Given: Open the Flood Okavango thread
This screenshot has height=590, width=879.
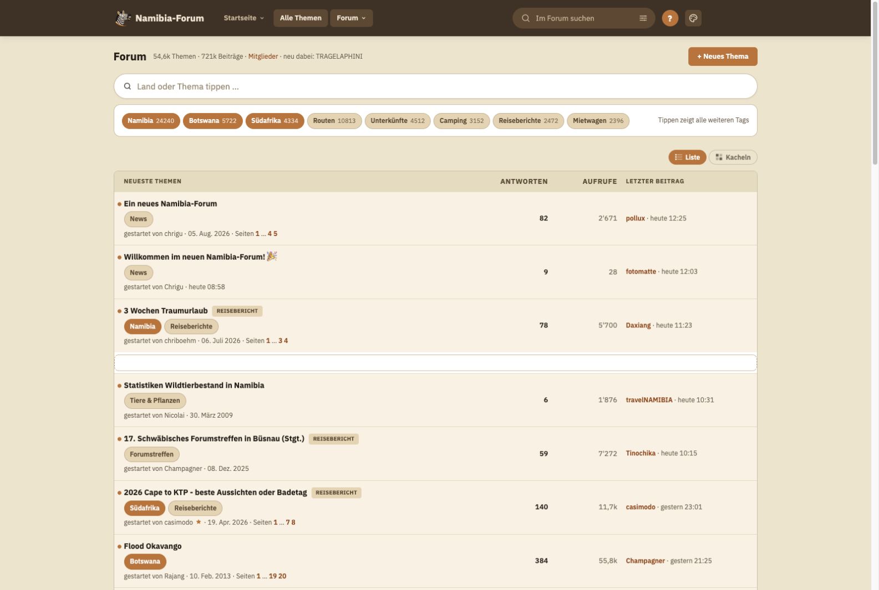Looking at the screenshot, I should pos(153,546).
